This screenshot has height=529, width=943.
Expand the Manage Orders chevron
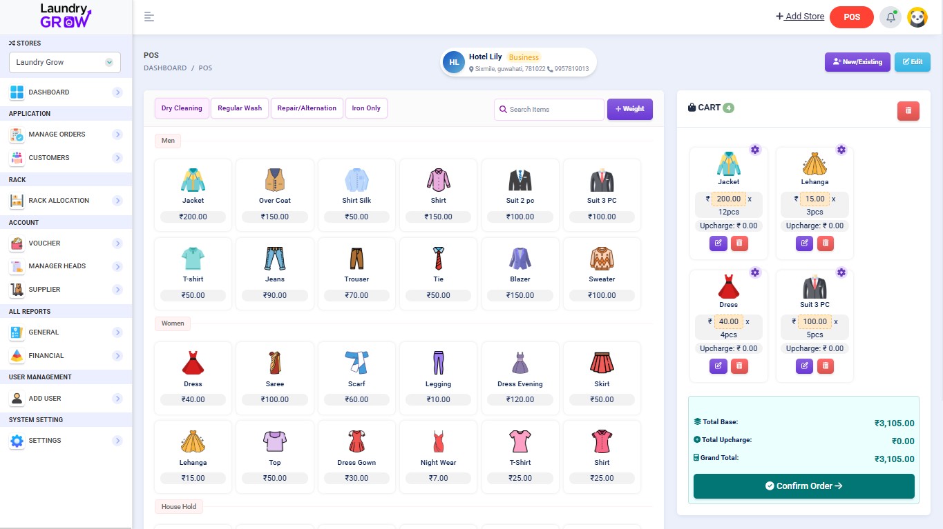[117, 134]
